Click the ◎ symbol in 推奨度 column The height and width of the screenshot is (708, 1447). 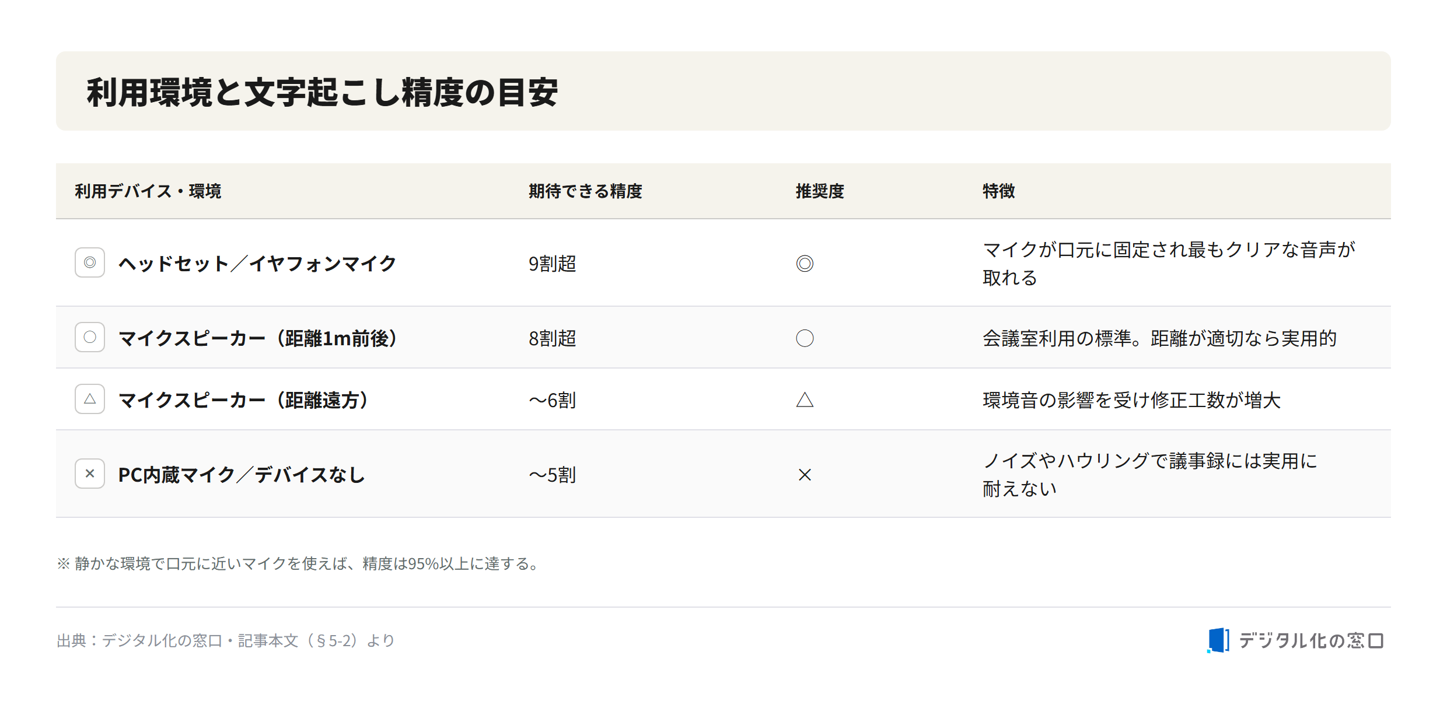click(x=805, y=264)
